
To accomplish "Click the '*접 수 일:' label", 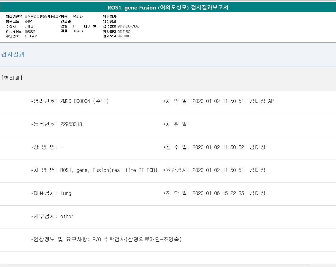I will (x=176, y=147).
